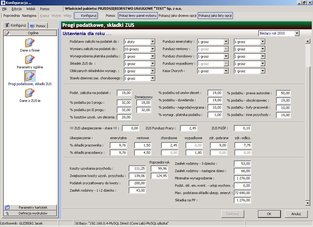Click % składki pracownika emerytalne field

click(118, 145)
